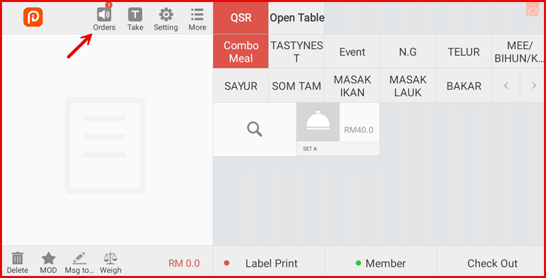
Task: Click the top-right checkmark circle icon
Action: click(x=533, y=10)
